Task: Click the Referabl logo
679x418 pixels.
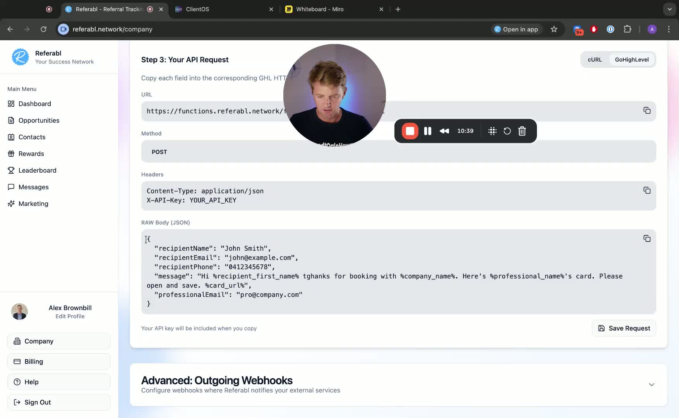Action: point(20,57)
